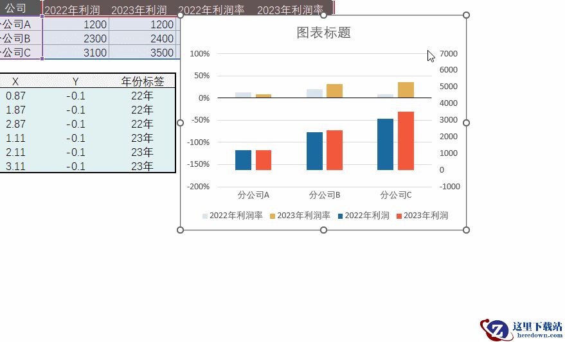This screenshot has height=342, width=565.
Task: Select the Y value in the 0.87 row
Action: [75, 96]
